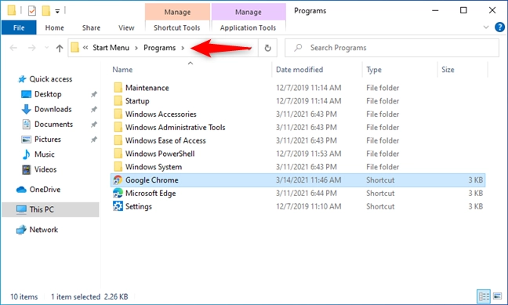Image resolution: width=508 pixels, height=305 pixels.
Task: Click the New folder quick access icon
Action: [x=46, y=11]
